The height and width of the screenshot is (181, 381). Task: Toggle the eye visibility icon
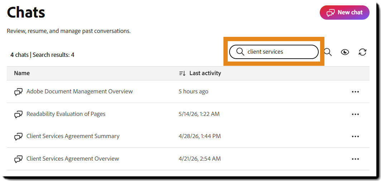(x=345, y=52)
